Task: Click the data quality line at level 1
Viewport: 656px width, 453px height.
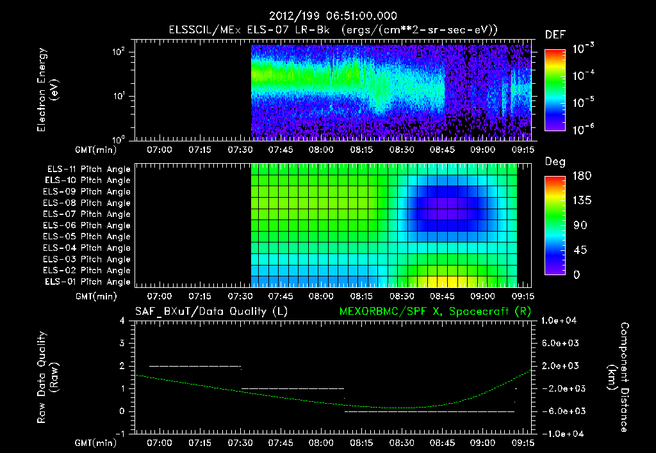Action: coord(293,388)
